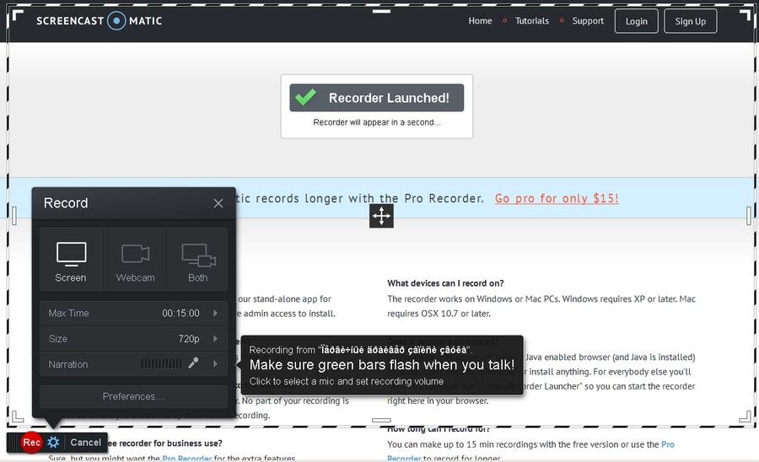The height and width of the screenshot is (462, 759).
Task: Click the top-left corner frame handle
Action: click(x=18, y=15)
